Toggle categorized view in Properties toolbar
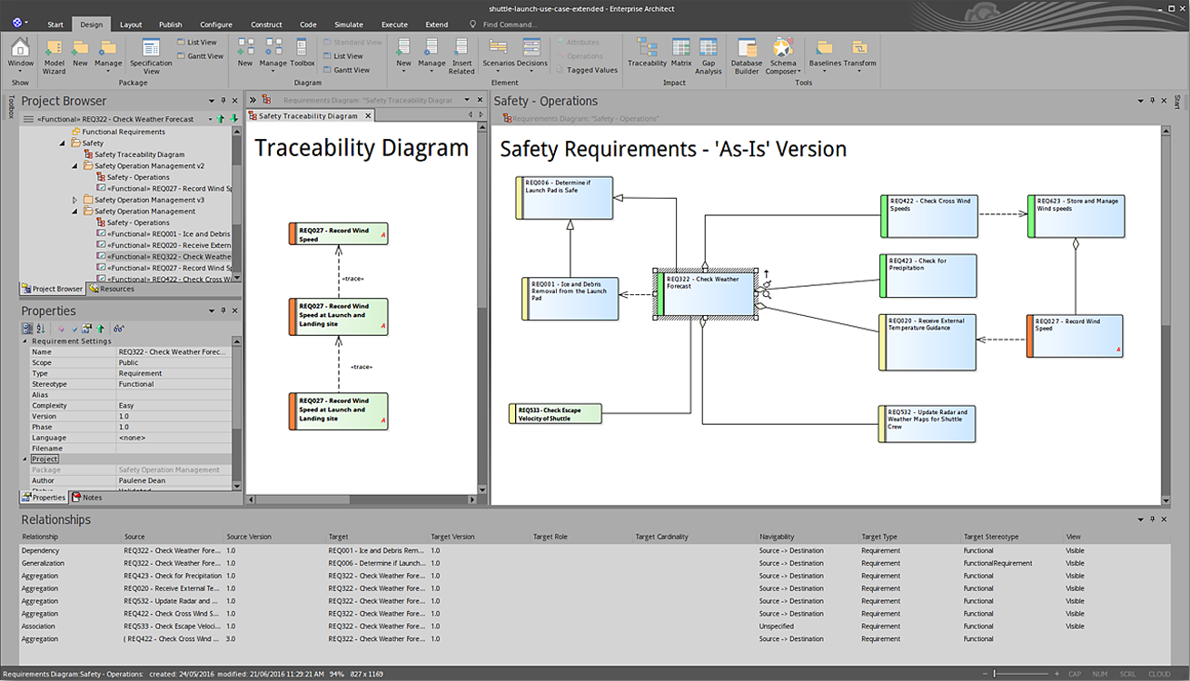Image resolution: width=1190 pixels, height=681 pixels. [26, 328]
